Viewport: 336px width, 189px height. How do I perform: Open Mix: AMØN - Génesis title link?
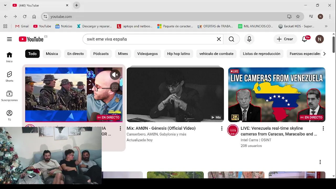[161, 128]
